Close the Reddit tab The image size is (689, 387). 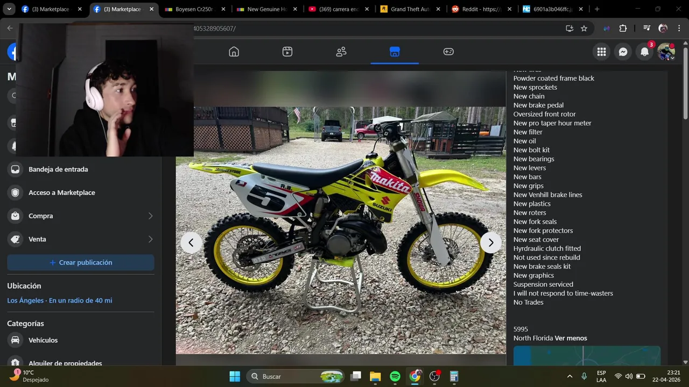(x=510, y=9)
